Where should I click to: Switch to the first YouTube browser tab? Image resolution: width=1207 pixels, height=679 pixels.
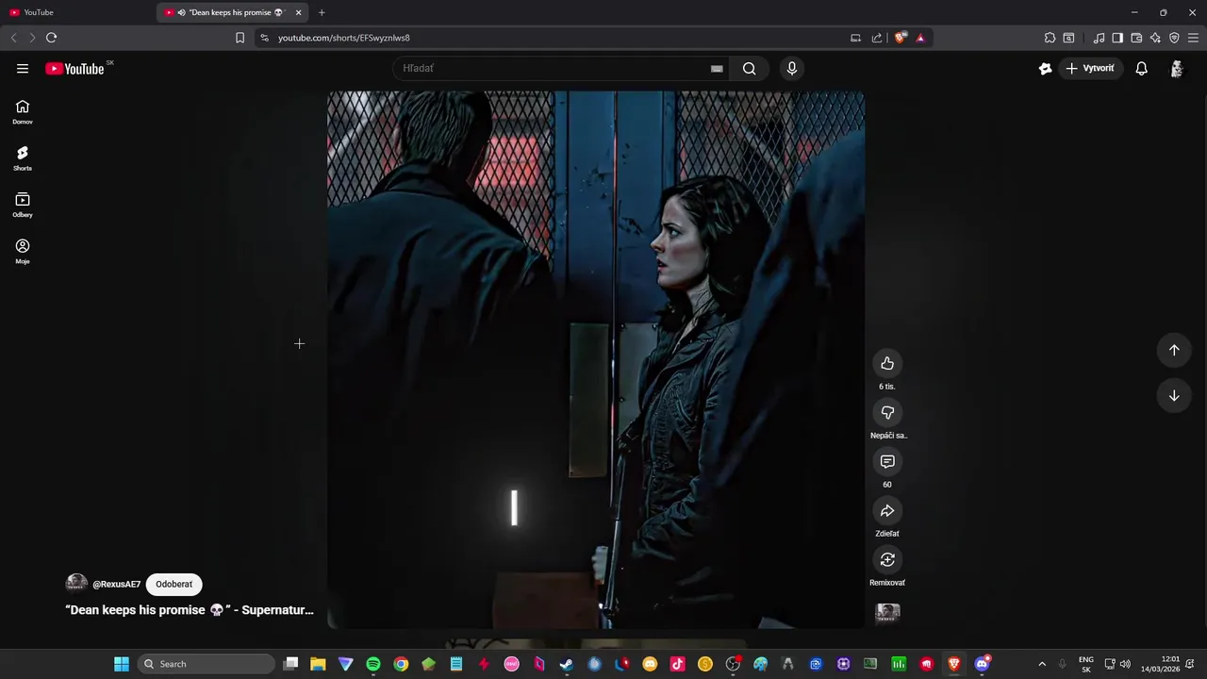(75, 12)
